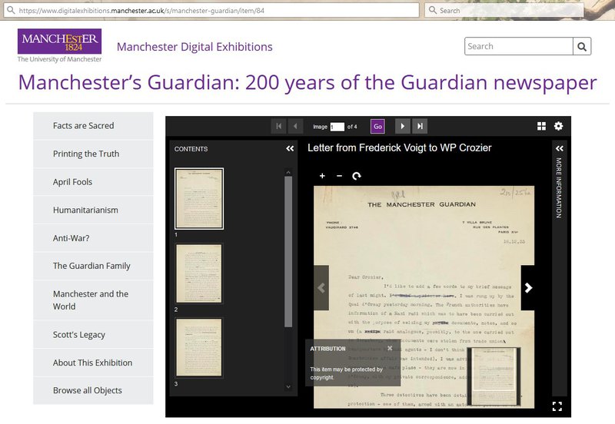
Task: Expand the More Information panel
Action: pyautogui.click(x=560, y=148)
